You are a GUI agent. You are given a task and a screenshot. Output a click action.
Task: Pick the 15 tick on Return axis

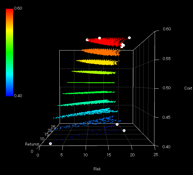point(47,134)
